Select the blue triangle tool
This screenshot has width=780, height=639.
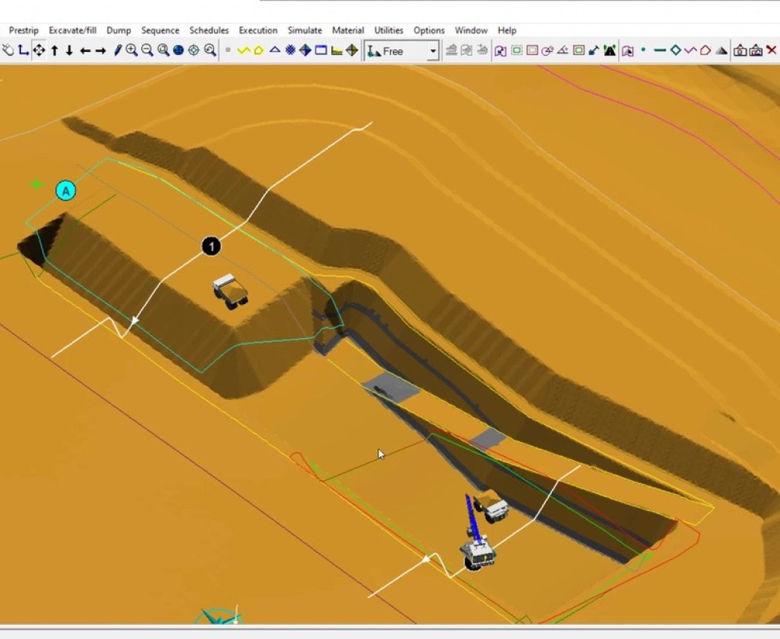(x=275, y=51)
